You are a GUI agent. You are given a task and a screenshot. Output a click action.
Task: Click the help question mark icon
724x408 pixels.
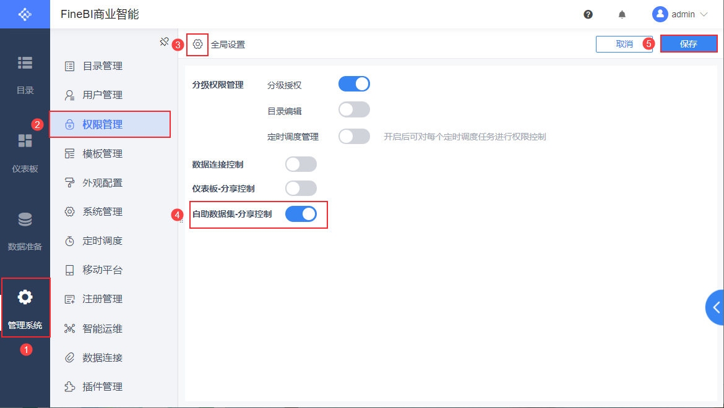click(x=588, y=14)
